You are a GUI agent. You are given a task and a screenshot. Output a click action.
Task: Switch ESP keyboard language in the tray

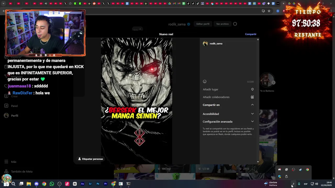305,184
